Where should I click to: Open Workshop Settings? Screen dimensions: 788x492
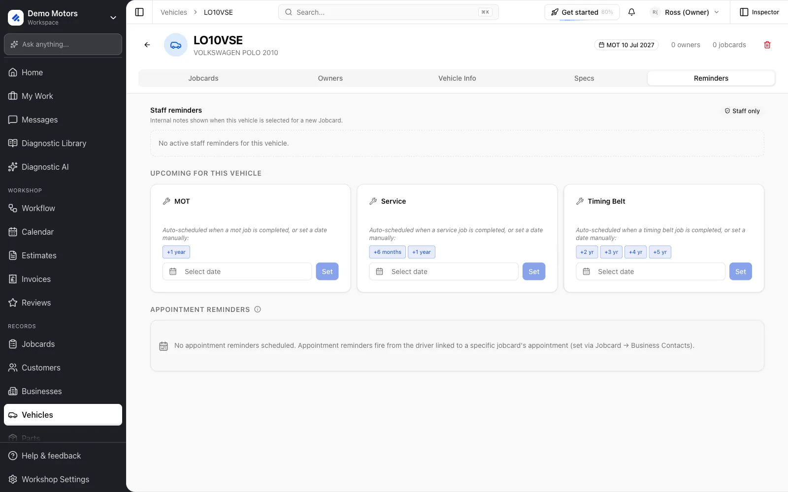click(63, 479)
